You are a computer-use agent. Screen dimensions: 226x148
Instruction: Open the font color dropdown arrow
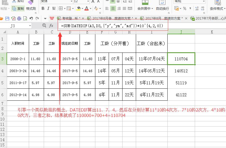90,8
